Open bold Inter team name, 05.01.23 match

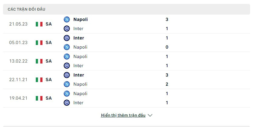tap(79, 38)
